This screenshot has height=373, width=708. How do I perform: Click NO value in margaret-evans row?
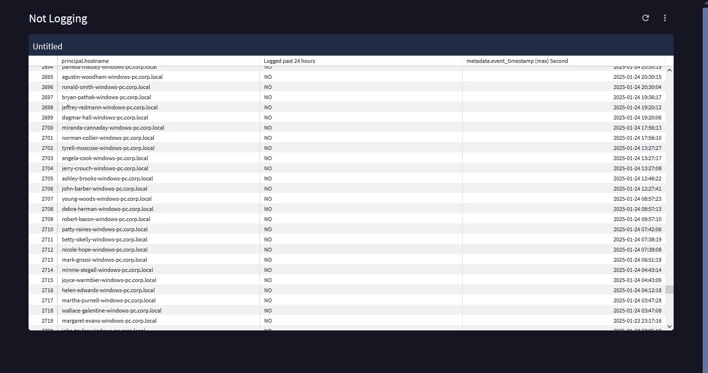click(x=268, y=321)
